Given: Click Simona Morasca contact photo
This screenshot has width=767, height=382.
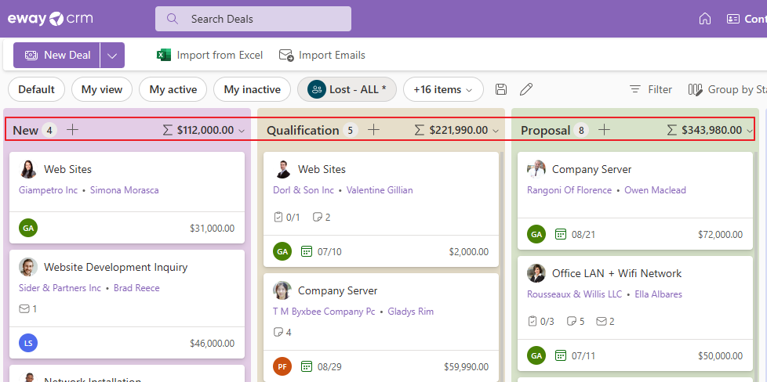Looking at the screenshot, I should [28, 169].
